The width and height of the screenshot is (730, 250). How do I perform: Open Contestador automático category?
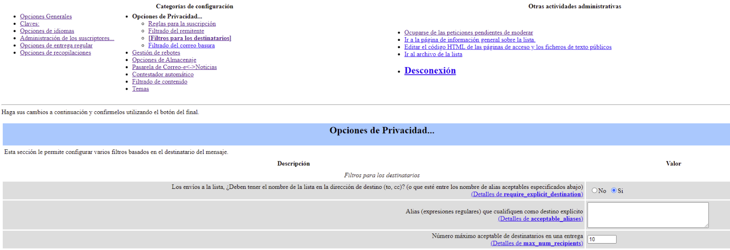tap(163, 74)
